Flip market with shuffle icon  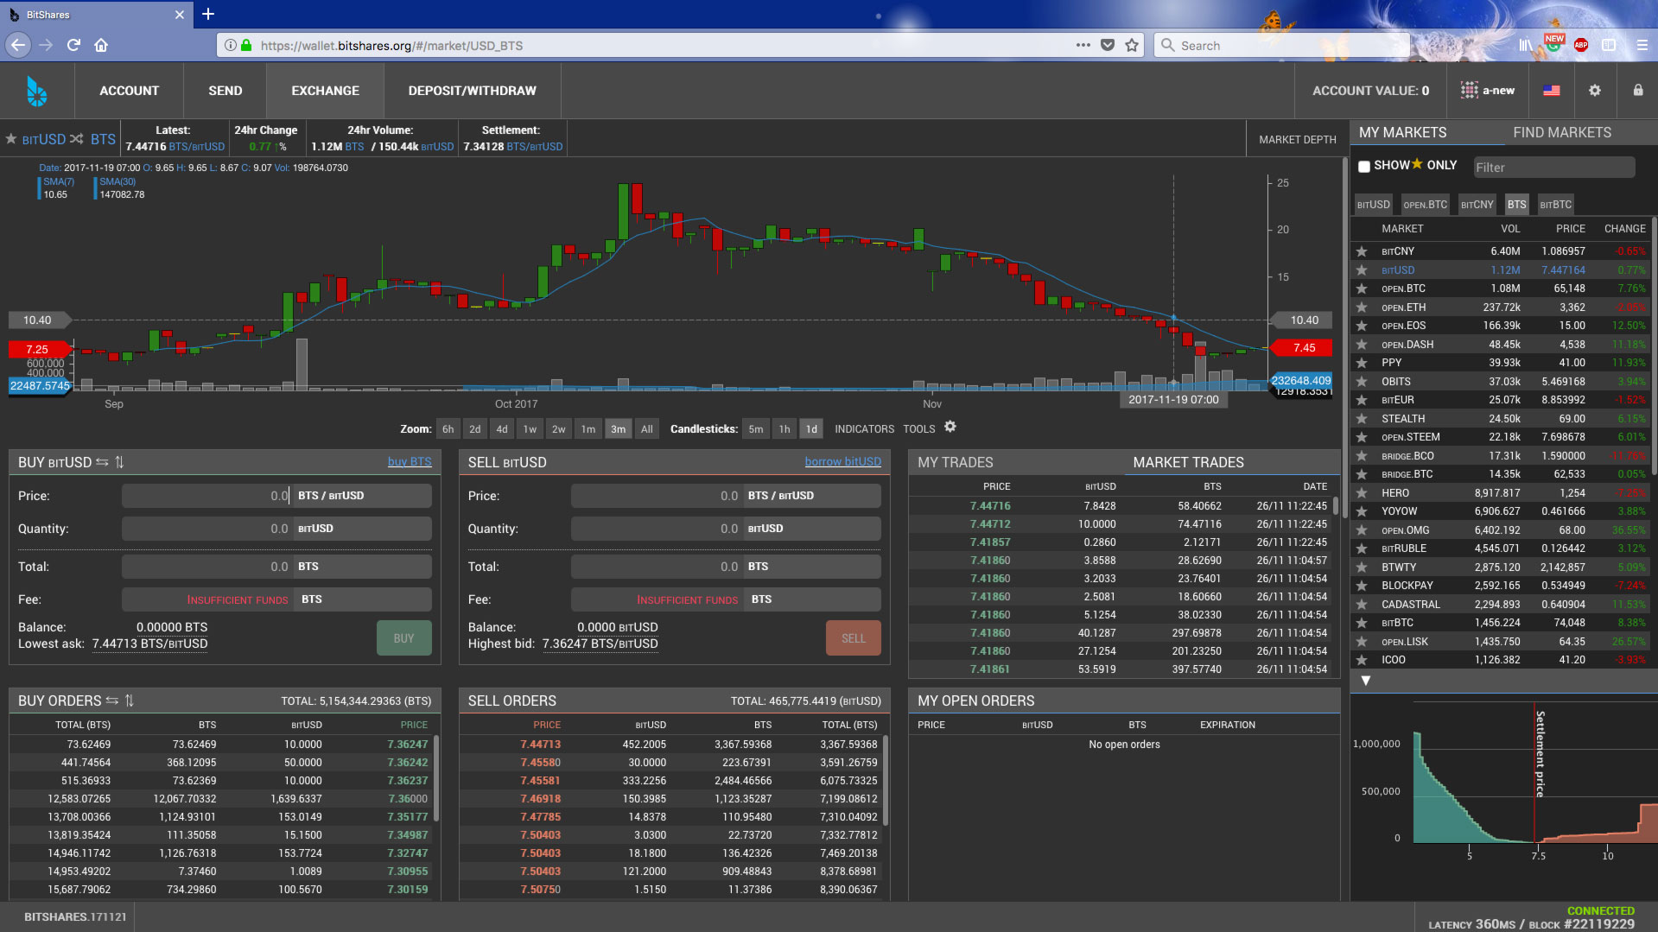[77, 139]
